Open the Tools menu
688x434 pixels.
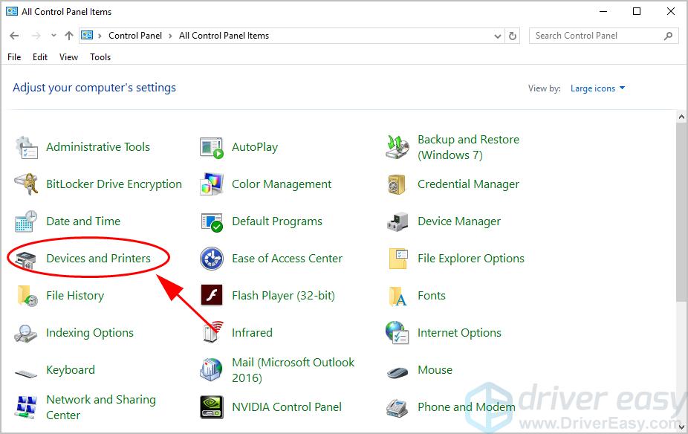tap(100, 56)
